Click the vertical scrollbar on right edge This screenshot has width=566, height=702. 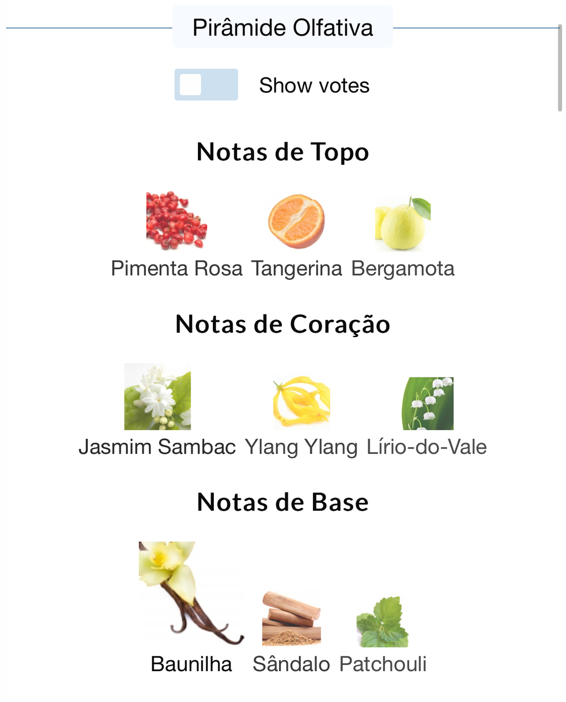click(560, 68)
